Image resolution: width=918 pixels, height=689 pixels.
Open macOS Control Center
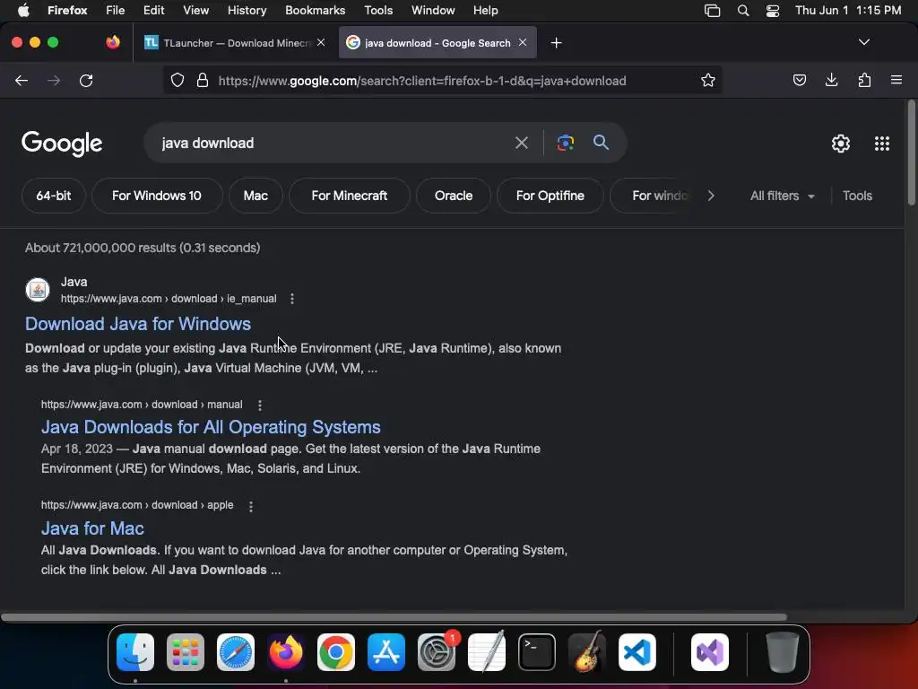click(773, 11)
